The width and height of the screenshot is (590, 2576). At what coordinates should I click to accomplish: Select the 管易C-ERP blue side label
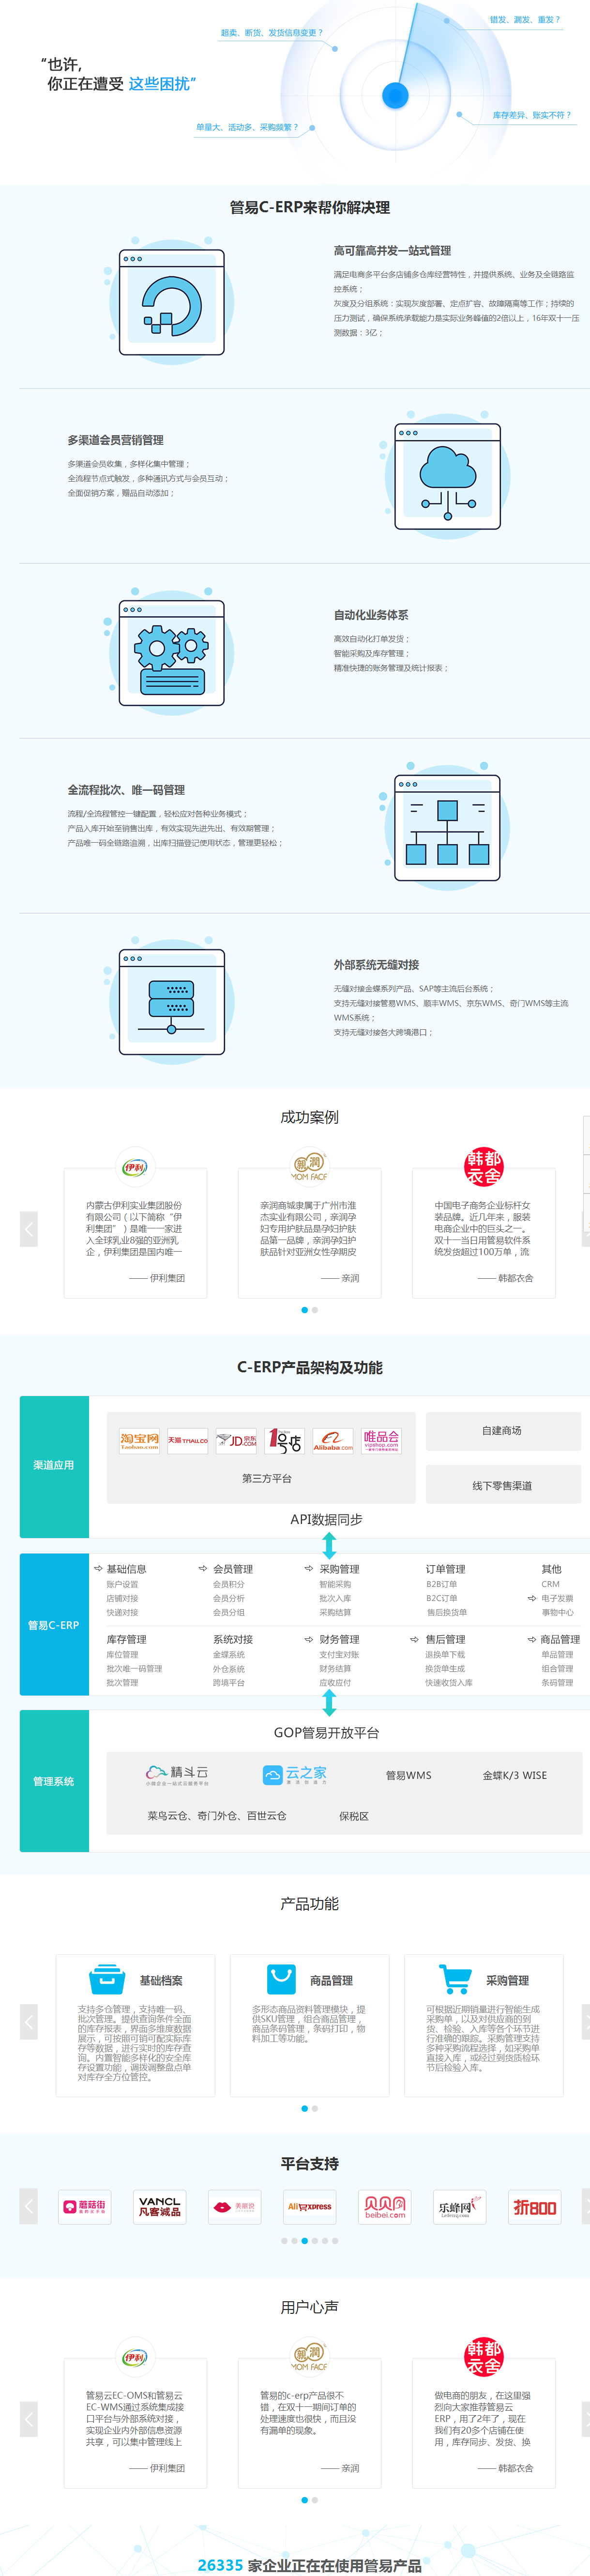pyautogui.click(x=54, y=1625)
